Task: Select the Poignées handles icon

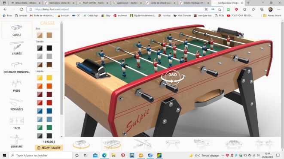Action: [17, 104]
